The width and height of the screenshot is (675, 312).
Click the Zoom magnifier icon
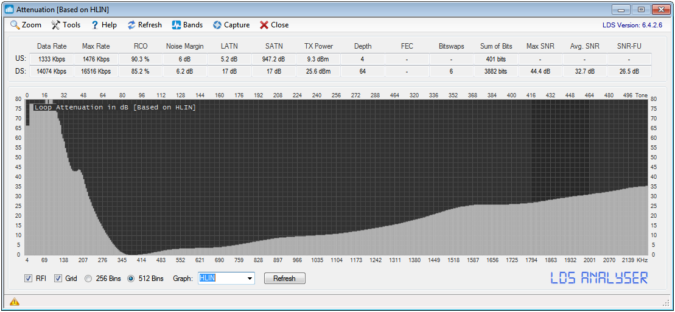(15, 25)
